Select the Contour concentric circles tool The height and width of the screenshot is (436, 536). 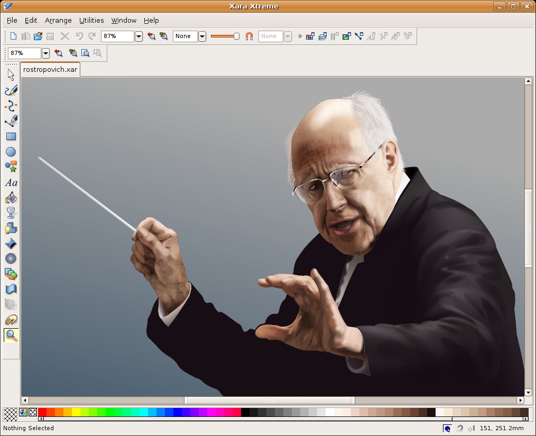11,258
